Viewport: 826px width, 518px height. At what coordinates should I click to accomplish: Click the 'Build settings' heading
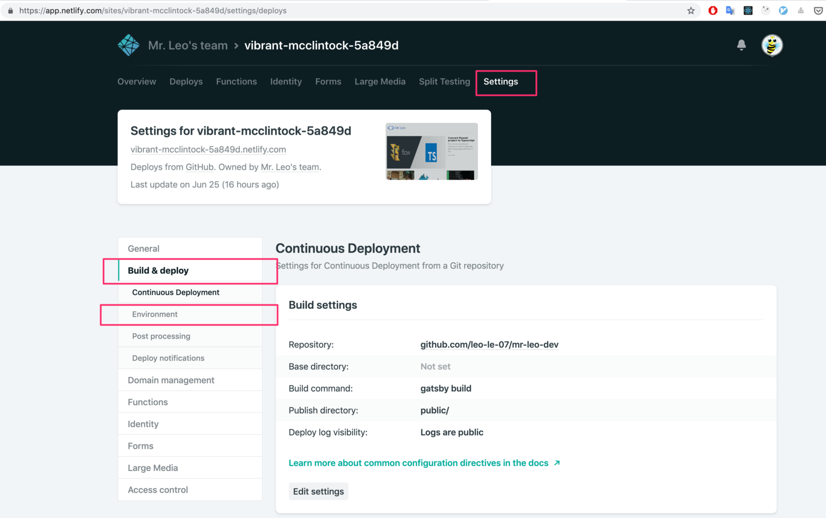click(323, 305)
